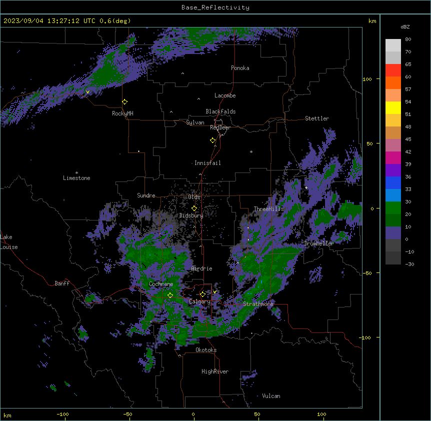Image resolution: width=431 pixels, height=421 pixels.
Task: Click the Ponoka city label
Action: click(240, 68)
